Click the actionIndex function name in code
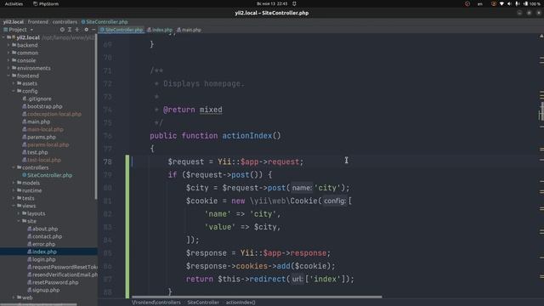 point(247,136)
